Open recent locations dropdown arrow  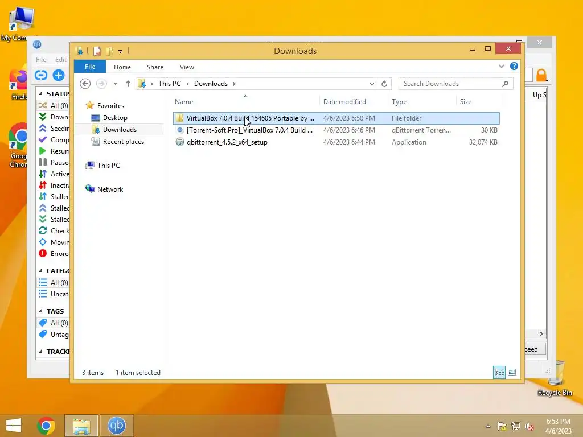click(115, 84)
